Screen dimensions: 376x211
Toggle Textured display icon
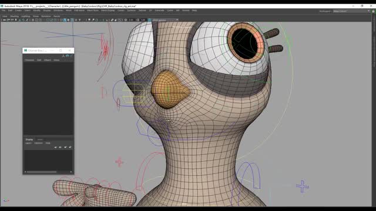click(x=76, y=20)
